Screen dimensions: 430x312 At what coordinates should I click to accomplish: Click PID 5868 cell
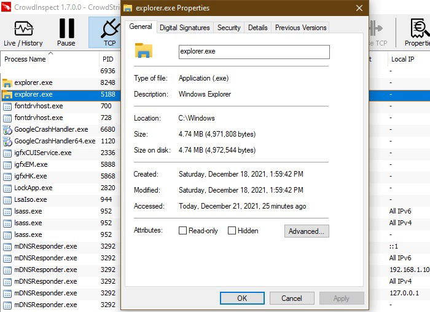tap(107, 176)
